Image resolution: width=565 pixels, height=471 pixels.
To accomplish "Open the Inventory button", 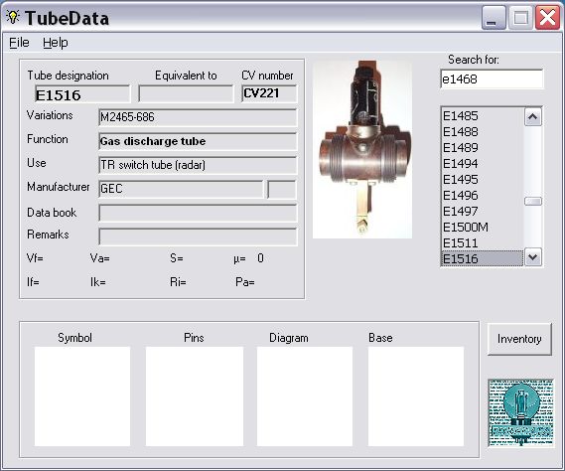I will 519,339.
